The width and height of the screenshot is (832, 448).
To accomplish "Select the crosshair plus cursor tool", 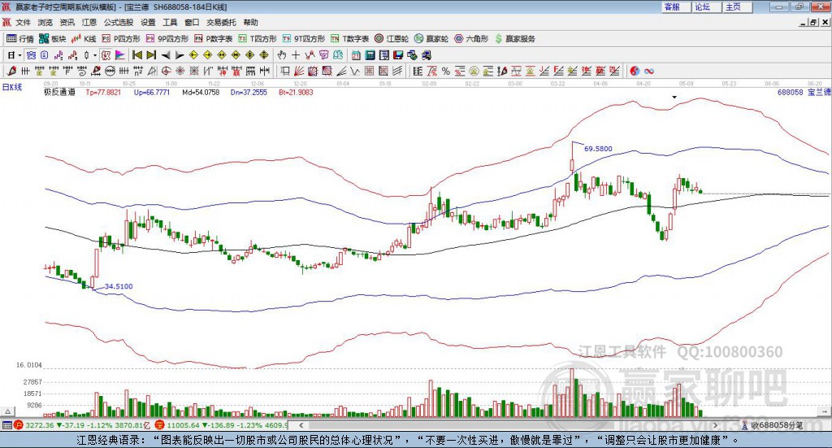I will (296, 55).
